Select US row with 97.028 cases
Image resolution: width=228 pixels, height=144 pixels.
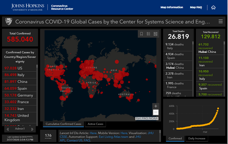[19, 68]
